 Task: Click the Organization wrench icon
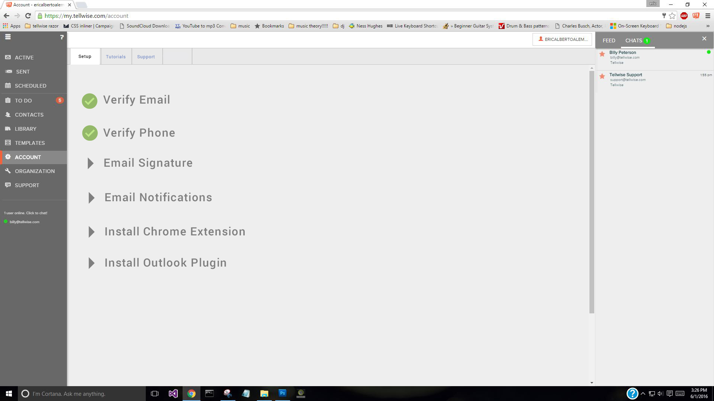click(x=8, y=171)
